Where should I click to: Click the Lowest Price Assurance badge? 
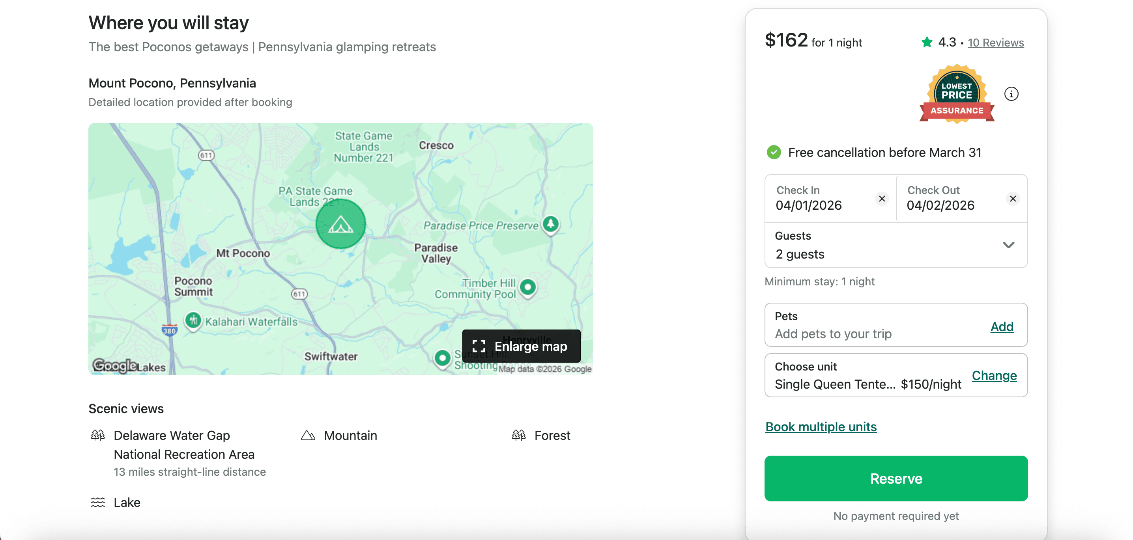(956, 94)
